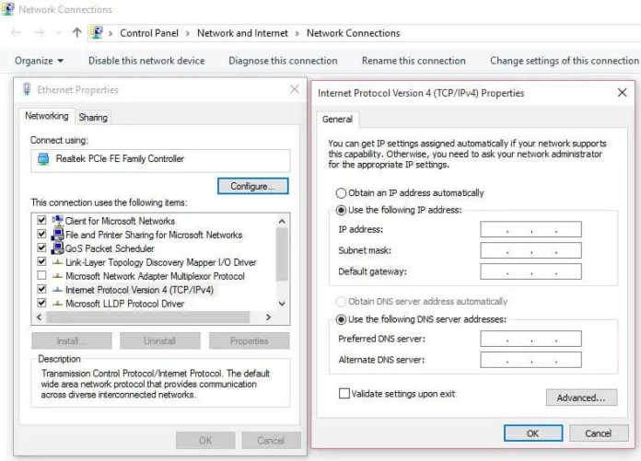641x461 pixels.
Task: Expand breadcrumb chevron before Control Panel
Action: 111,33
